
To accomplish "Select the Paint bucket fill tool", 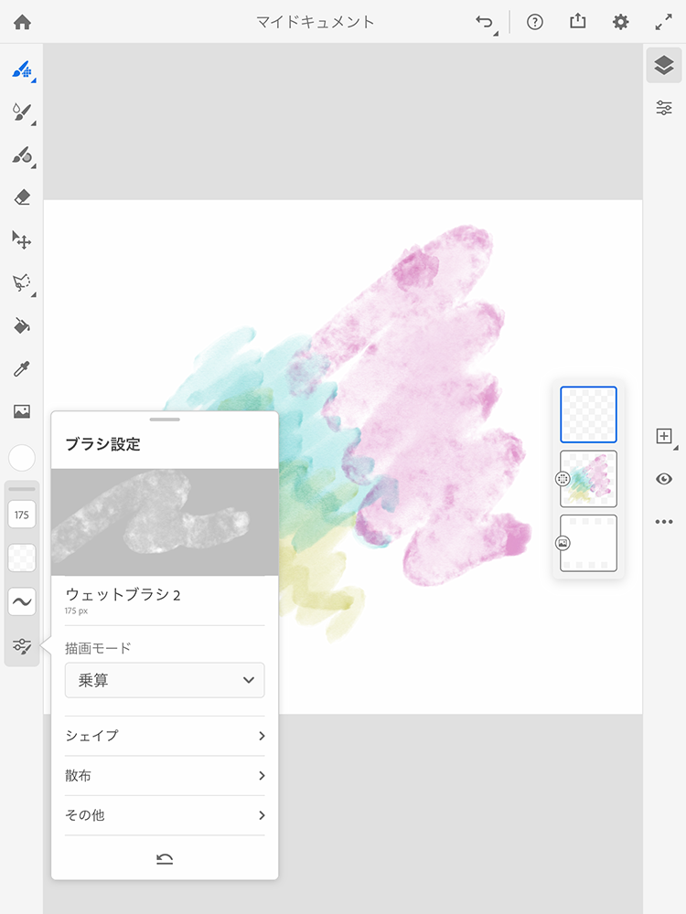I will (22, 325).
